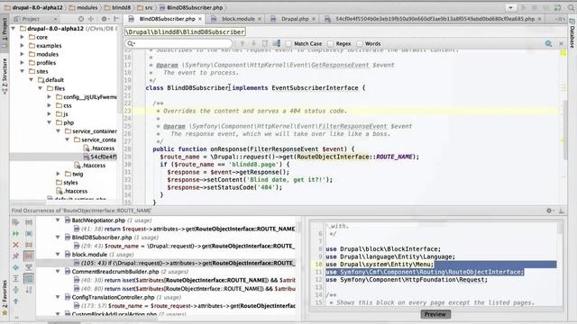Click the scroll-from-source target icon in Project panel
Image resolution: width=577 pixels, height=324 pixels.
click(80, 19)
